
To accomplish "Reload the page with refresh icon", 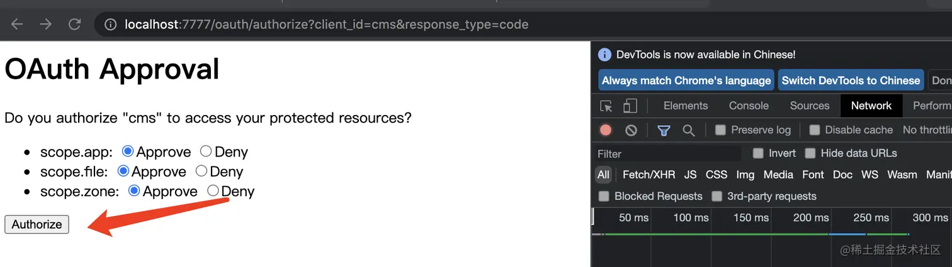I will click(x=75, y=25).
